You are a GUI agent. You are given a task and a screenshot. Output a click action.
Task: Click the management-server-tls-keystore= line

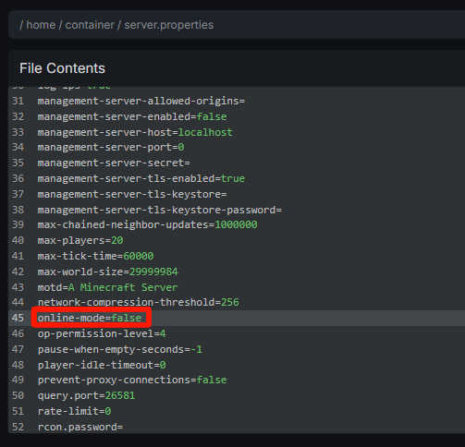pyautogui.click(x=132, y=194)
